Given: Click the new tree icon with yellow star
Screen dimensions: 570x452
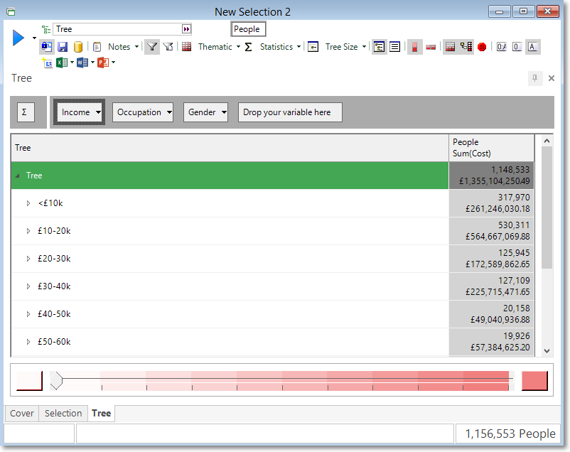Looking at the screenshot, I should pos(47,63).
